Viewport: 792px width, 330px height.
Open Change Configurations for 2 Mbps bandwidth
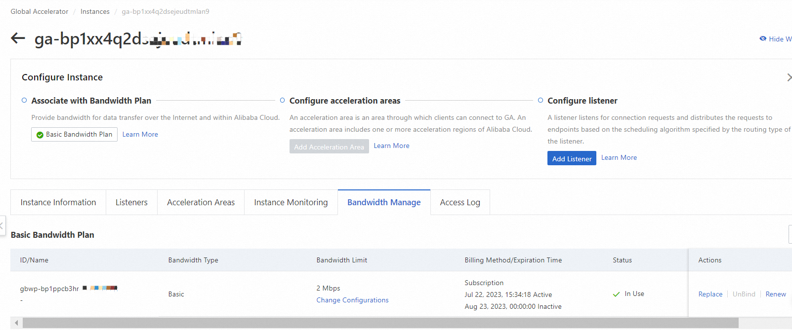(x=352, y=300)
